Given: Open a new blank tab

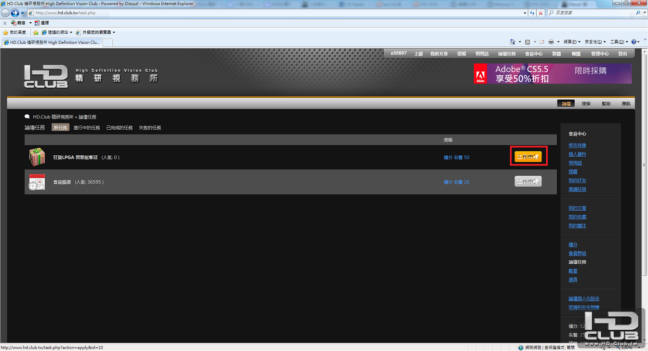Looking at the screenshot, I should 108,42.
